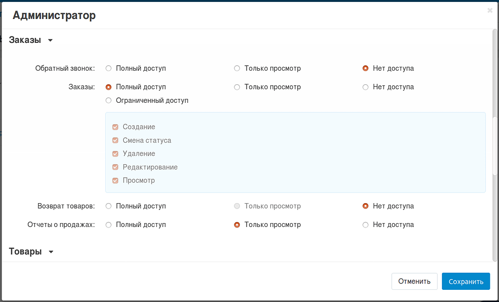The height and width of the screenshot is (302, 499).
Task: Click the Отменить button
Action: pyautogui.click(x=414, y=281)
